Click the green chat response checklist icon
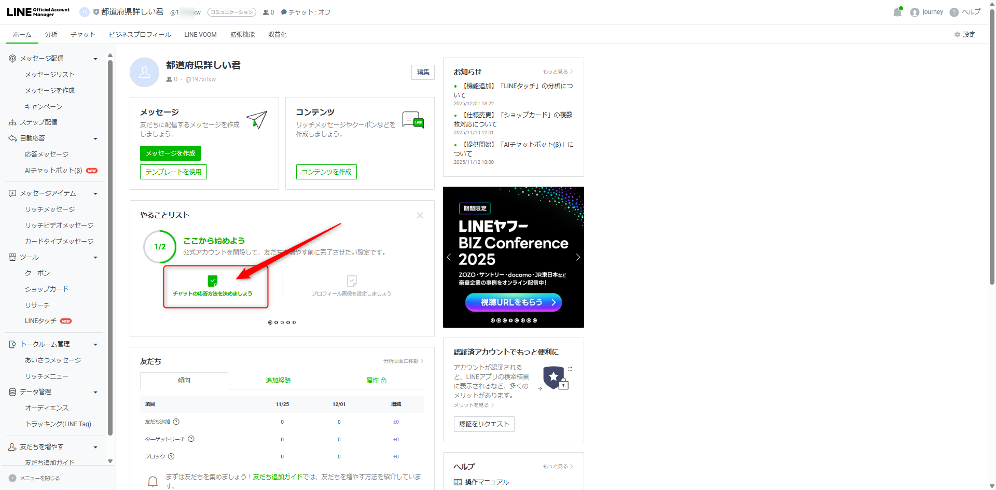 212,281
